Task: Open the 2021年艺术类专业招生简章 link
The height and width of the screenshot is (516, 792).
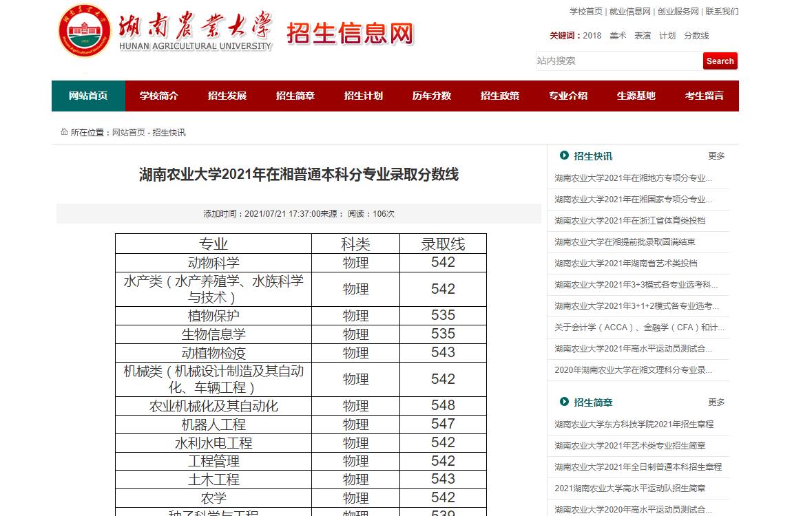Action: (630, 445)
